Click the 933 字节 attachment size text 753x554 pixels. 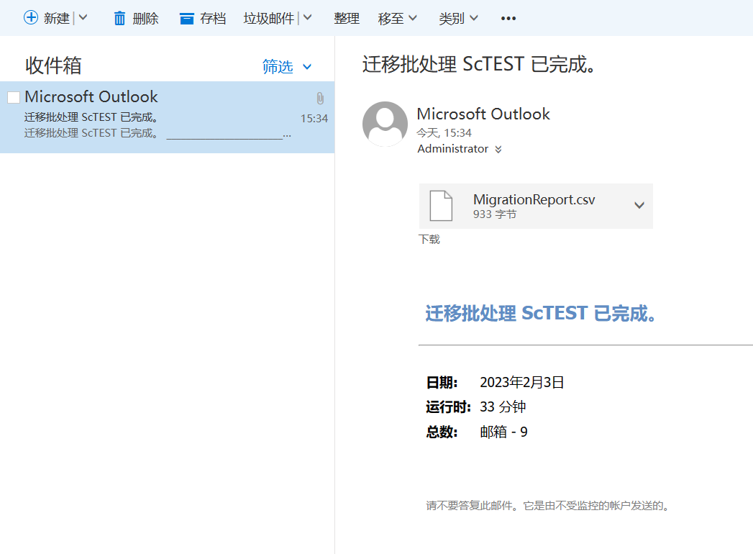pos(495,214)
